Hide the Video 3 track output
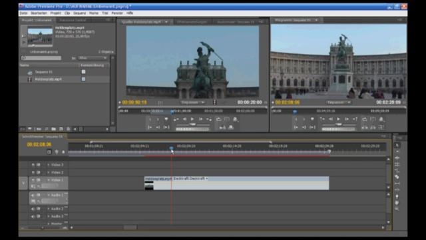This screenshot has width=426, height=240. click(x=33, y=165)
